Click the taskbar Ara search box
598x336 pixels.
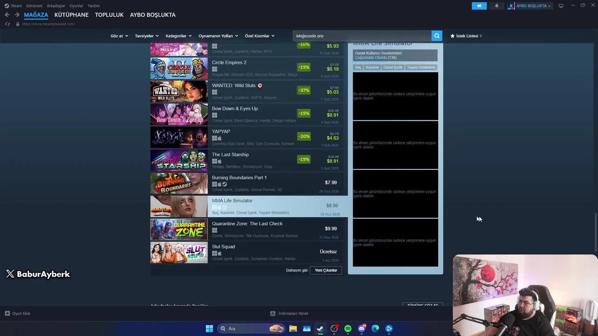pyautogui.click(x=252, y=329)
